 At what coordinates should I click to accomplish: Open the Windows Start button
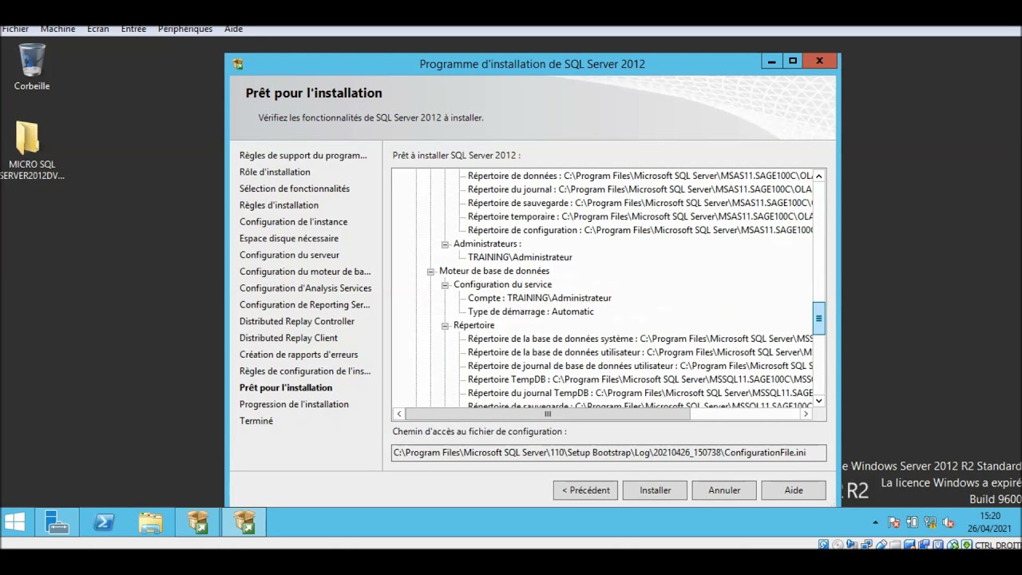coord(14,522)
